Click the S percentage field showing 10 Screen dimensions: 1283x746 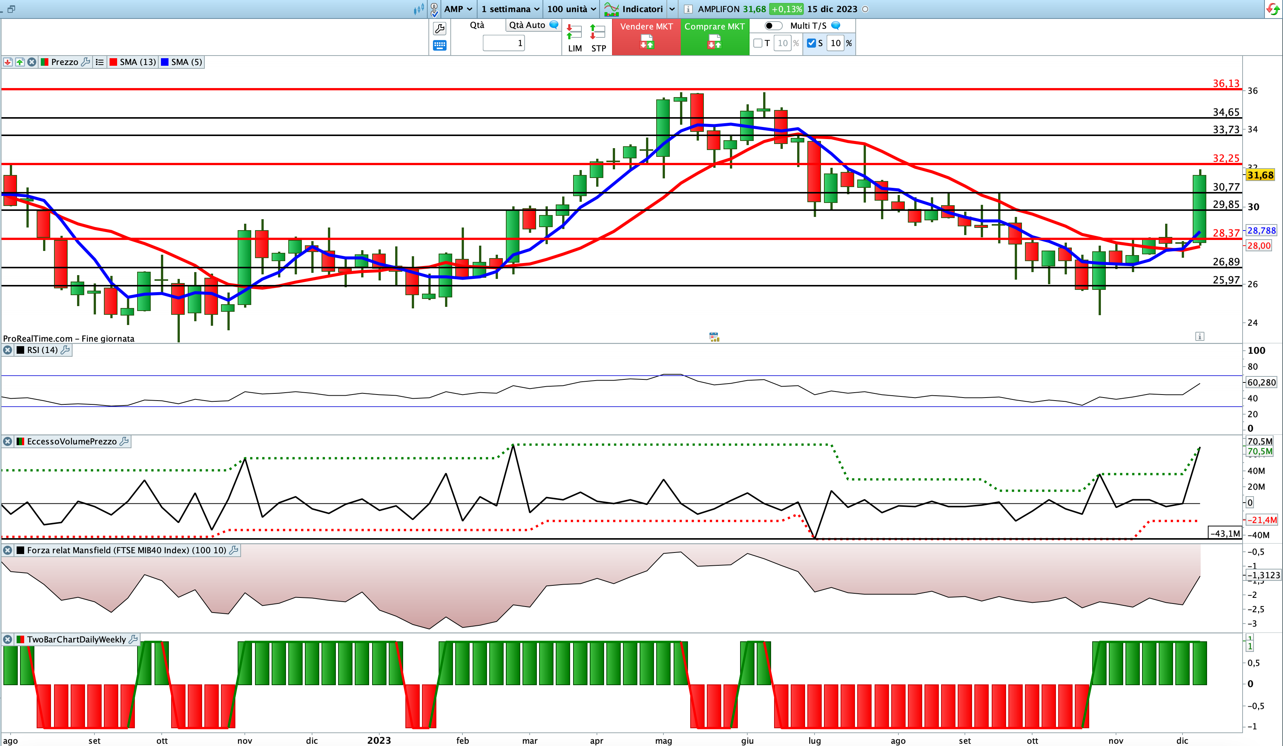pyautogui.click(x=835, y=43)
